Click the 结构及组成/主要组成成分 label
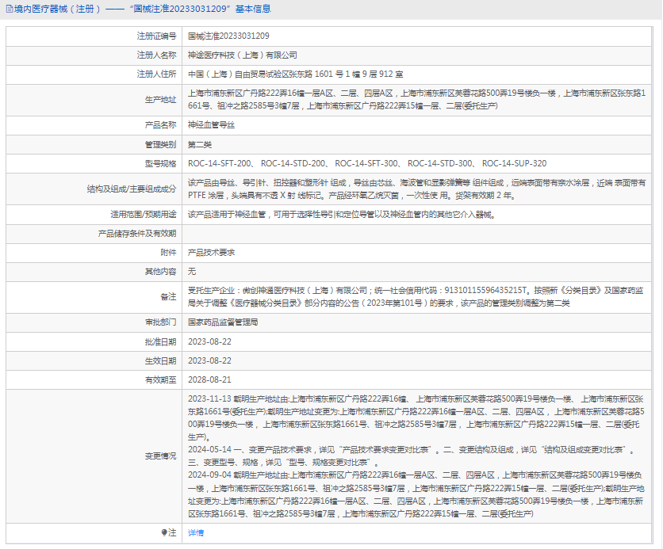This screenshot has width=663, height=549. (132, 189)
